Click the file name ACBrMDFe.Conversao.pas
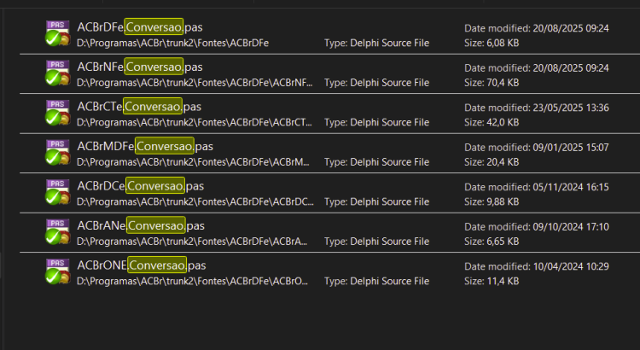Viewport: 640px width, 350px height. click(145, 146)
